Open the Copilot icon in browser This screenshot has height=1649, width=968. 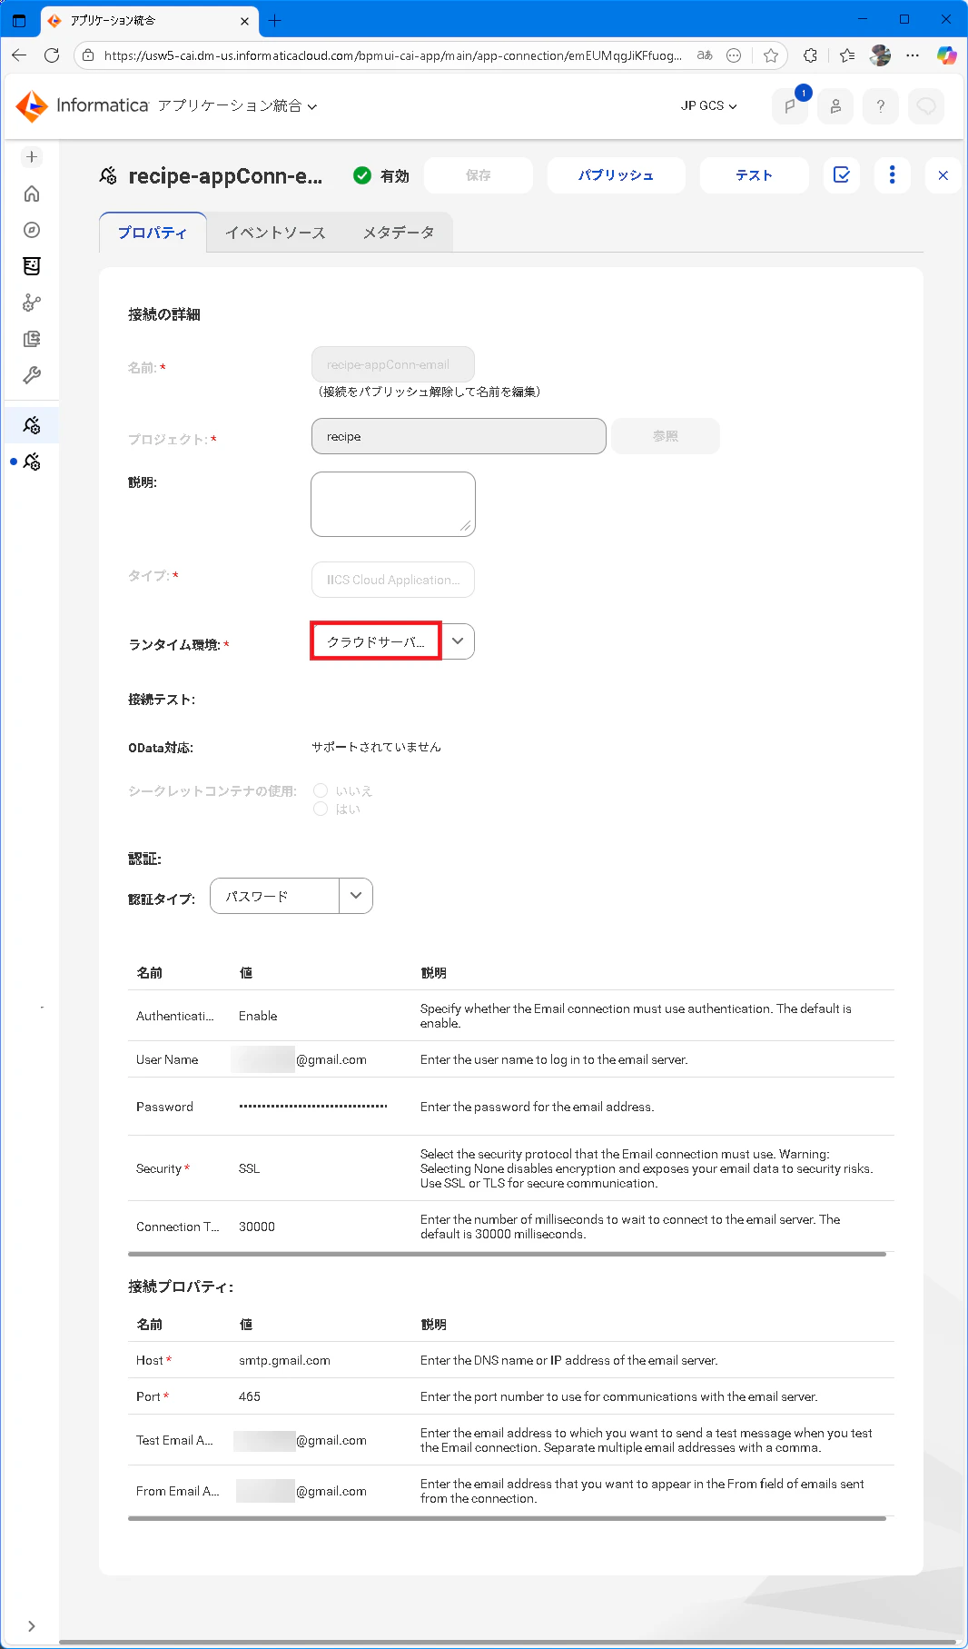tap(947, 55)
